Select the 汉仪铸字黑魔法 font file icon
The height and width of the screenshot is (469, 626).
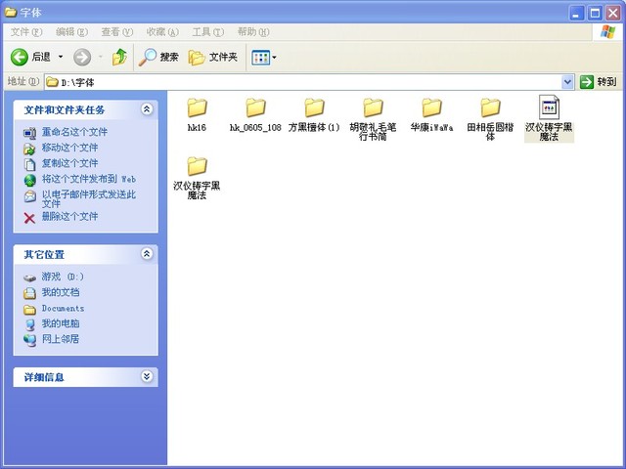(x=549, y=107)
